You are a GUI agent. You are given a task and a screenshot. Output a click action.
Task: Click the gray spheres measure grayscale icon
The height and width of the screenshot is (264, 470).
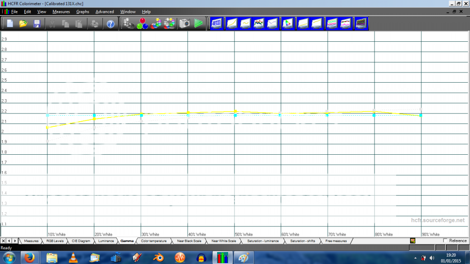click(127, 23)
